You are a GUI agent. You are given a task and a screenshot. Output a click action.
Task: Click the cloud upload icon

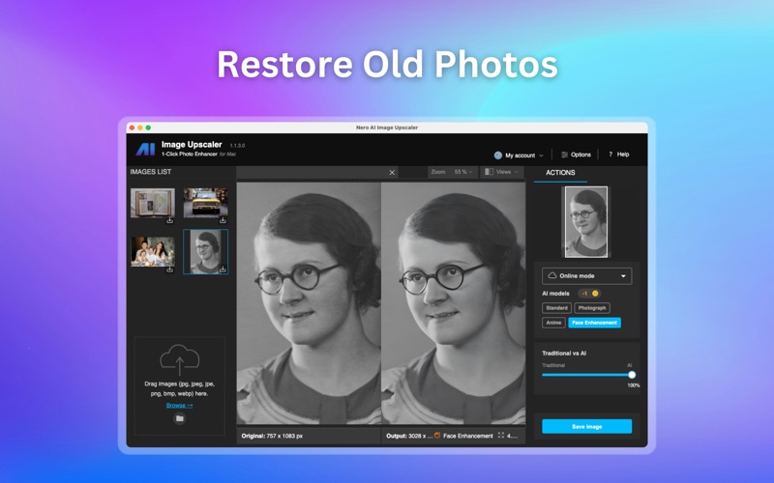click(x=179, y=360)
